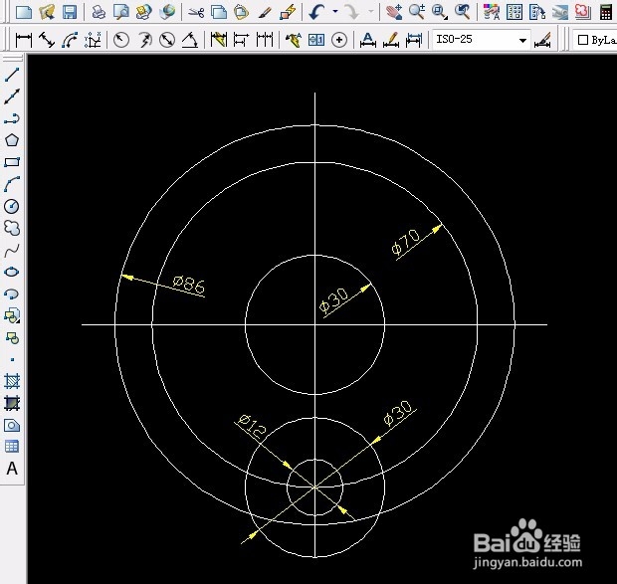This screenshot has height=584, width=617.
Task: Copy selection to clipboard
Action: (x=218, y=12)
